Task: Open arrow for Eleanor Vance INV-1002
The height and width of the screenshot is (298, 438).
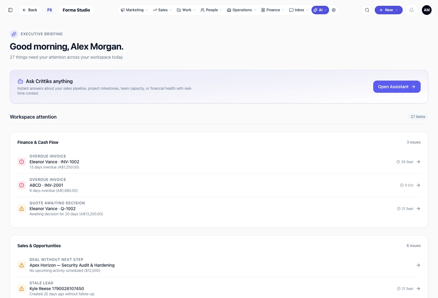Action: coord(418,162)
